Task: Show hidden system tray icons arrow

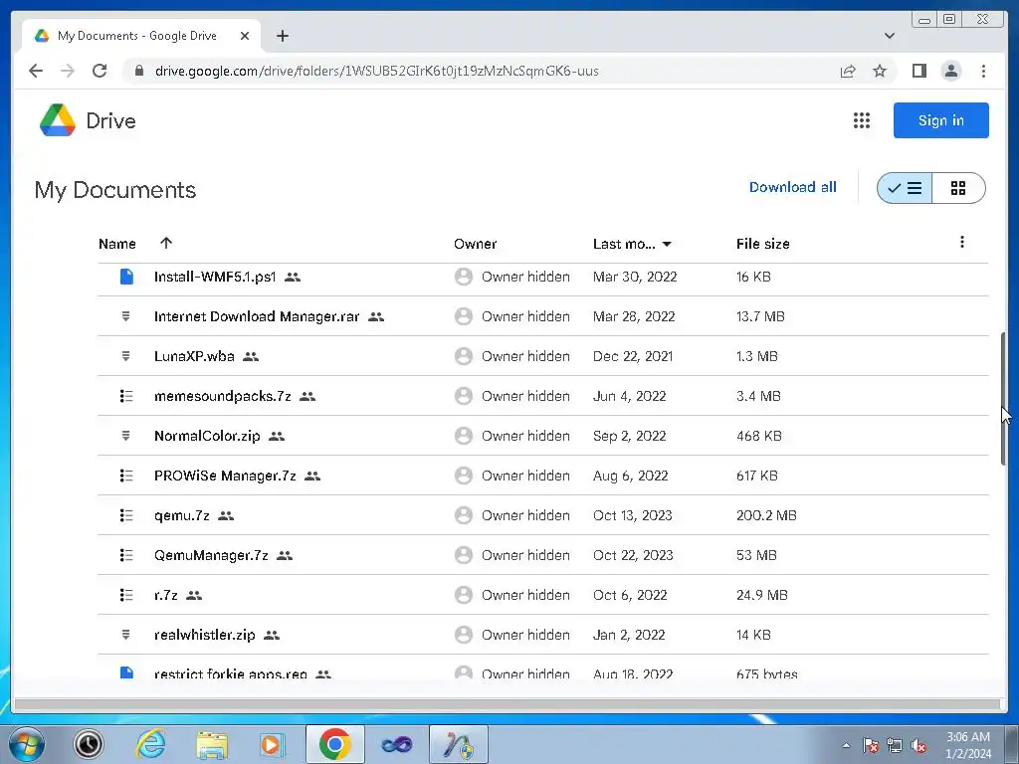Action: tap(846, 745)
